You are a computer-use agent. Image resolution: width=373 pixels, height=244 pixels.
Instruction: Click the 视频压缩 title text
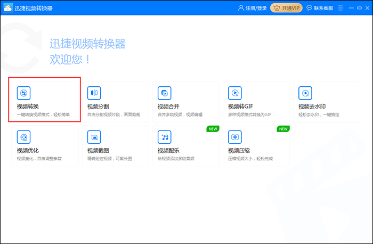pos(239,150)
